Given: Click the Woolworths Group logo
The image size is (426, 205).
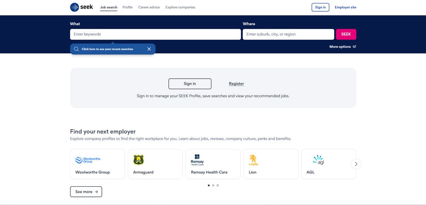Looking at the screenshot, I should 88,160.
